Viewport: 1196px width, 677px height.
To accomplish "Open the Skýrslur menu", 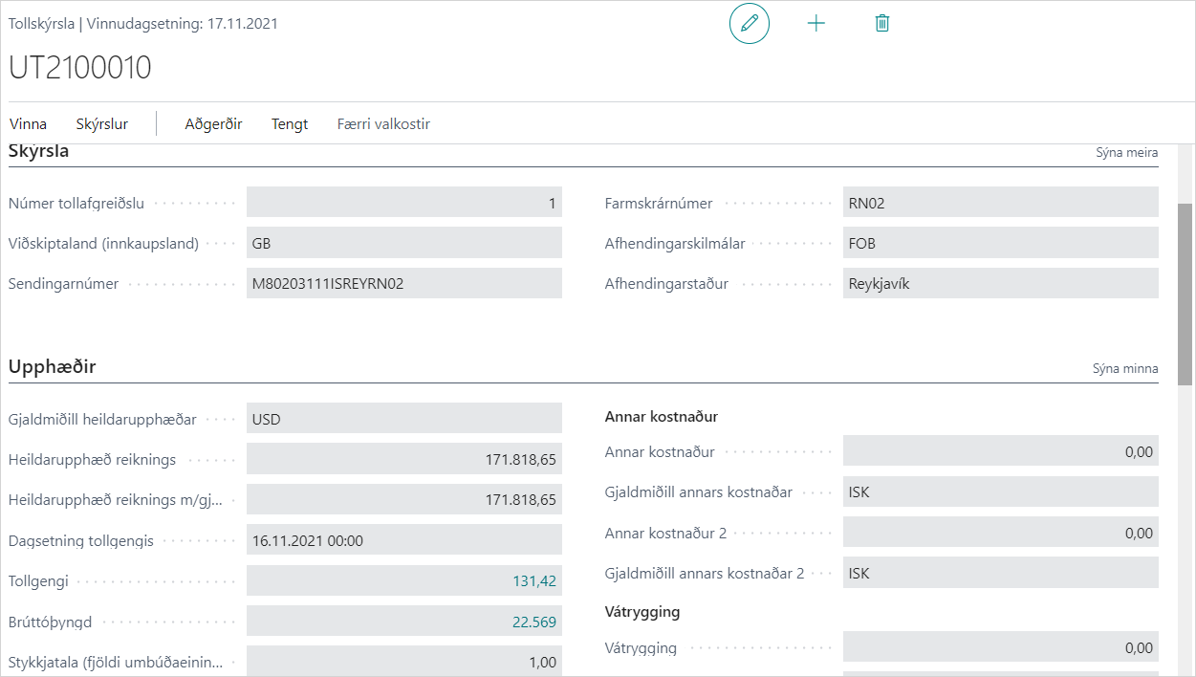I will coord(102,124).
